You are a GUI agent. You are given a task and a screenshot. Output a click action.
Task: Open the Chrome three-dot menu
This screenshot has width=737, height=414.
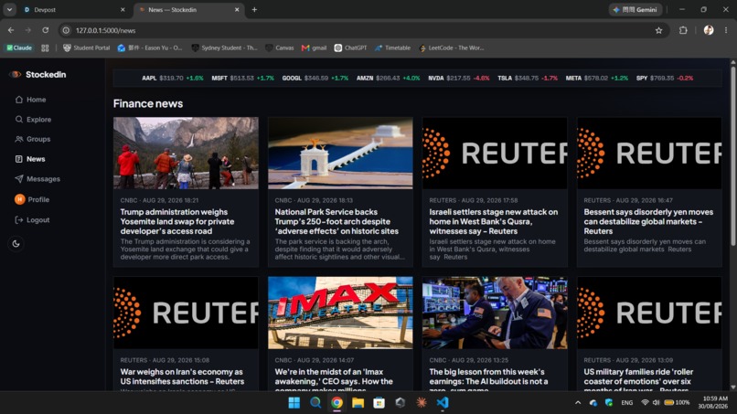(726, 30)
